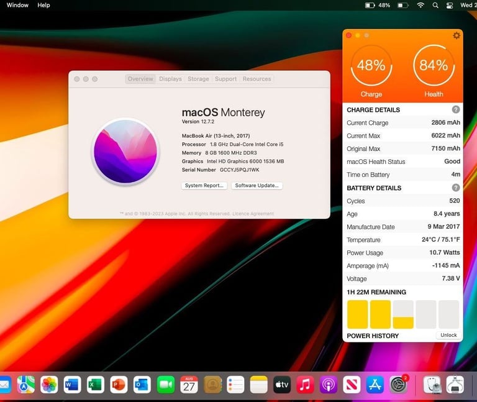Click Unlock next to Power History

pyautogui.click(x=448, y=335)
